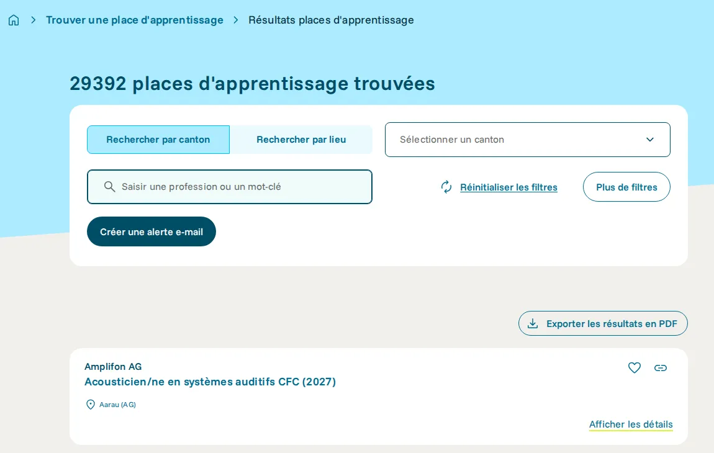Image resolution: width=714 pixels, height=453 pixels.
Task: Click the 'Amplifon AG' company name
Action: pos(113,367)
